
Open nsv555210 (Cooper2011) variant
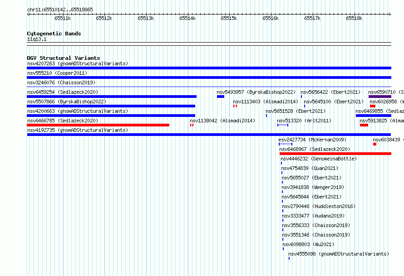point(57,73)
